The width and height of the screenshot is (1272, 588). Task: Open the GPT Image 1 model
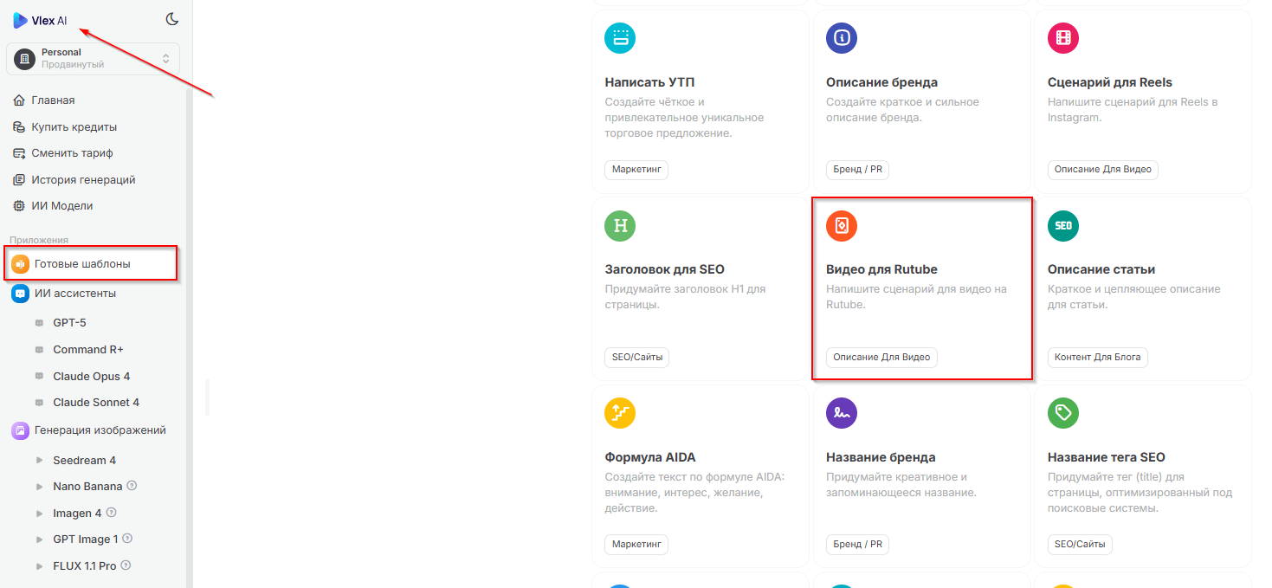click(x=85, y=540)
